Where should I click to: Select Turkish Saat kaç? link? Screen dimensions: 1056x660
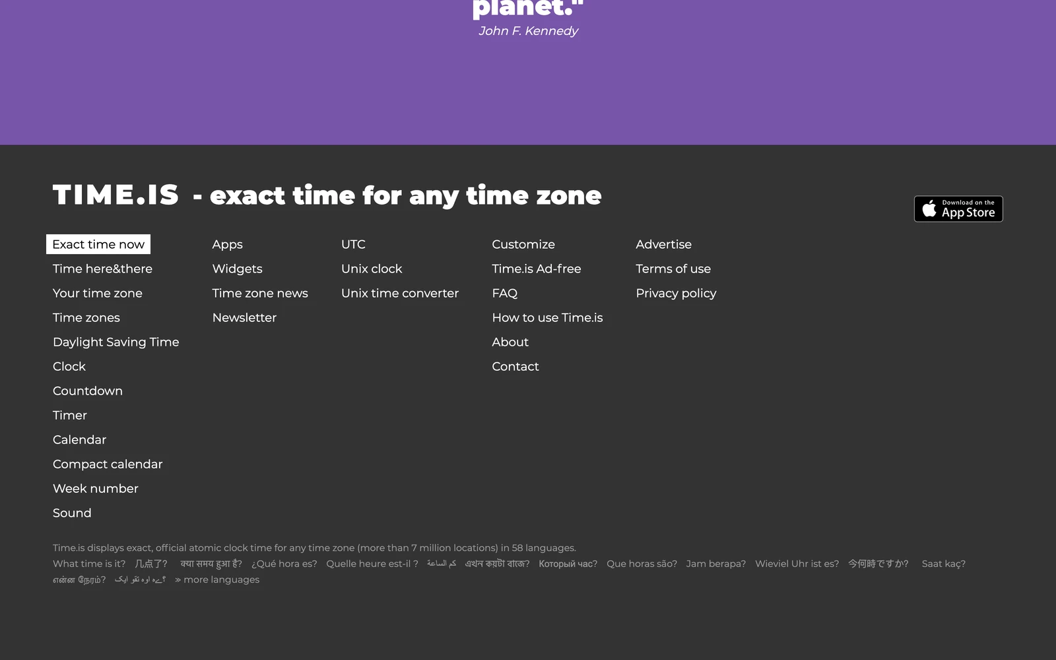[x=944, y=564]
